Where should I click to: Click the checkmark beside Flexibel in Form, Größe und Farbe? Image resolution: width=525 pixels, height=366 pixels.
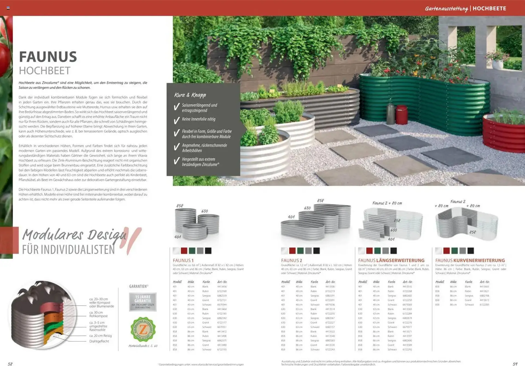pyautogui.click(x=177, y=133)
